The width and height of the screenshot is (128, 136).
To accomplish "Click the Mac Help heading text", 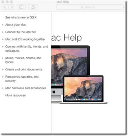I will 66,38.
